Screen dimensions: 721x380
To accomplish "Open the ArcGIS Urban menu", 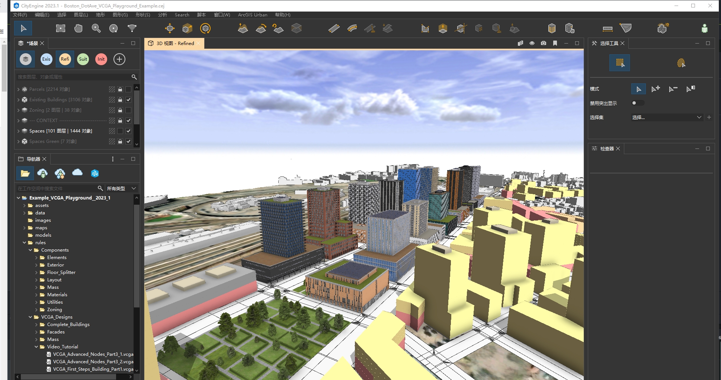I will (253, 15).
